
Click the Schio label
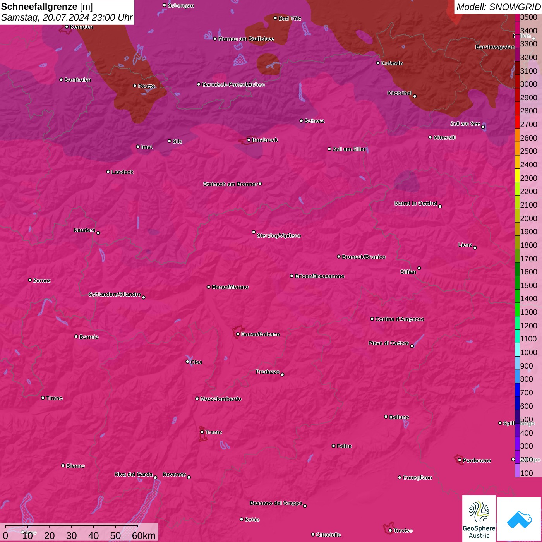pos(252,520)
